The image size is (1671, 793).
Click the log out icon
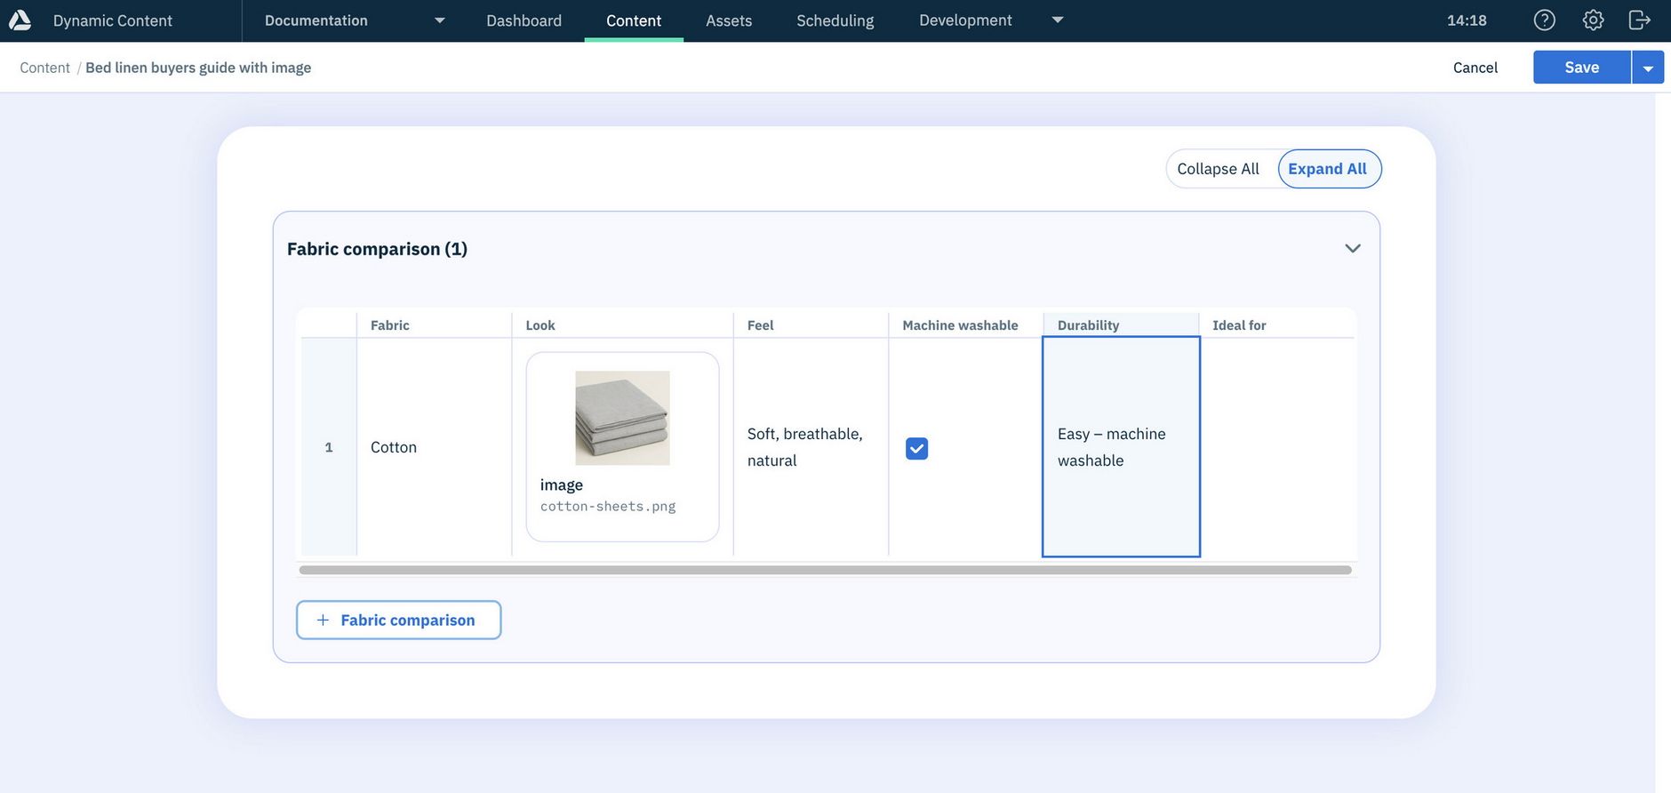click(x=1640, y=20)
